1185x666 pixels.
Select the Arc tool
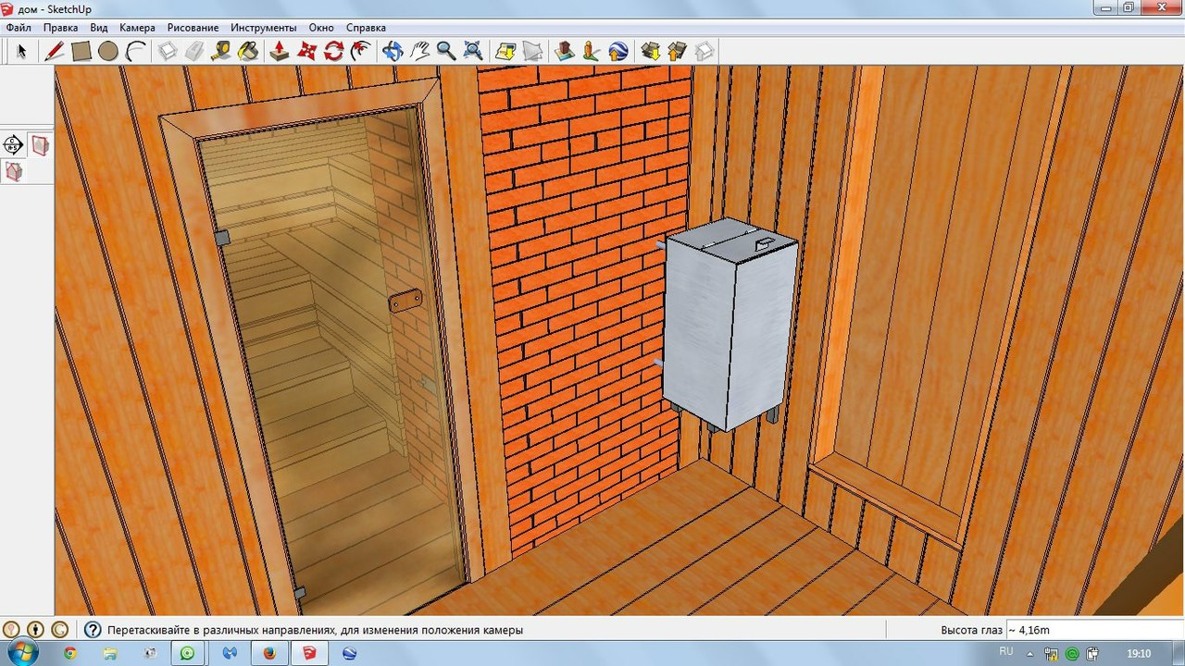point(136,51)
